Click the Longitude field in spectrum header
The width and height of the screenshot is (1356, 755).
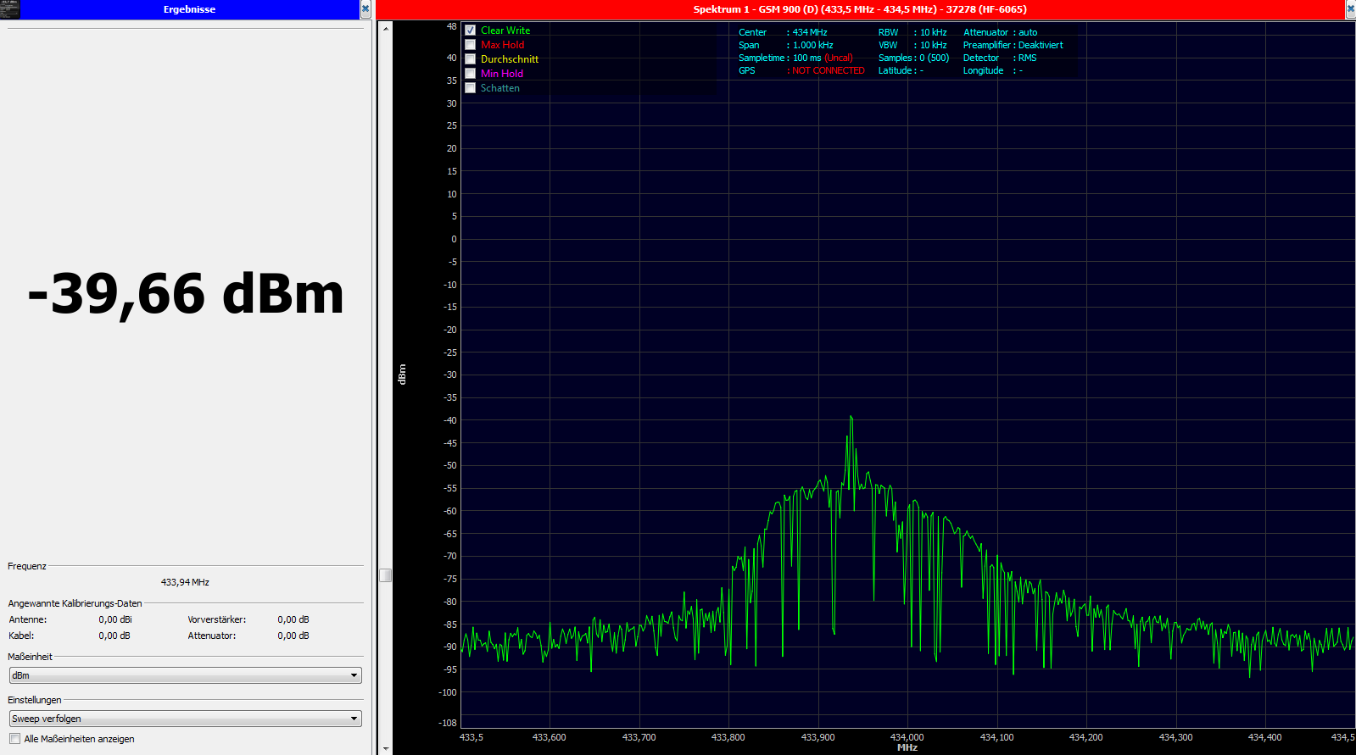(993, 70)
